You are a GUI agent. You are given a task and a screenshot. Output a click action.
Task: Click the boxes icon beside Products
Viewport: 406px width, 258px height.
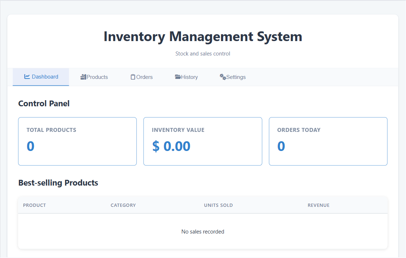pyautogui.click(x=83, y=76)
